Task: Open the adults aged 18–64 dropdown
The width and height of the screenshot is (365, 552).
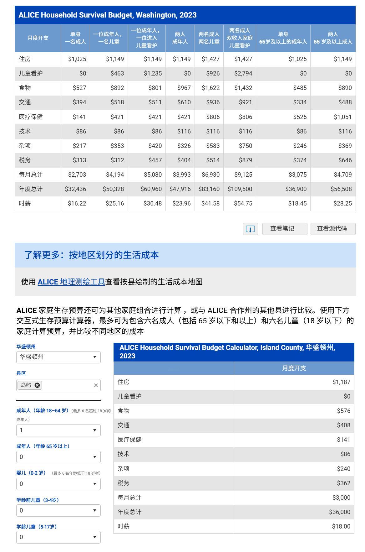Action: pos(58,430)
